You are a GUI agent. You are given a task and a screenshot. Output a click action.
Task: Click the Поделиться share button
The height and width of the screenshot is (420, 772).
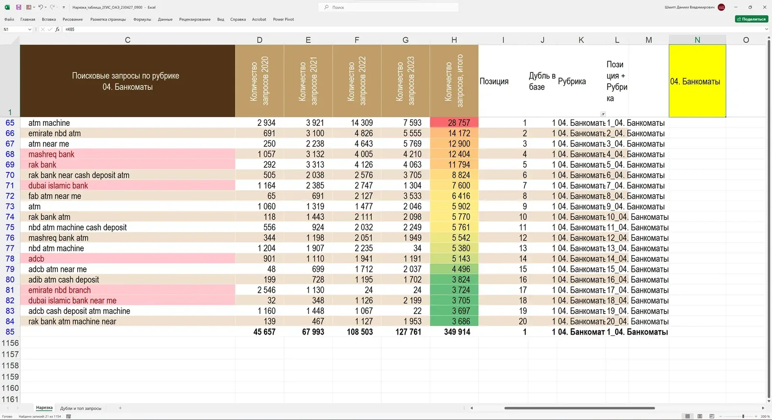coord(752,19)
